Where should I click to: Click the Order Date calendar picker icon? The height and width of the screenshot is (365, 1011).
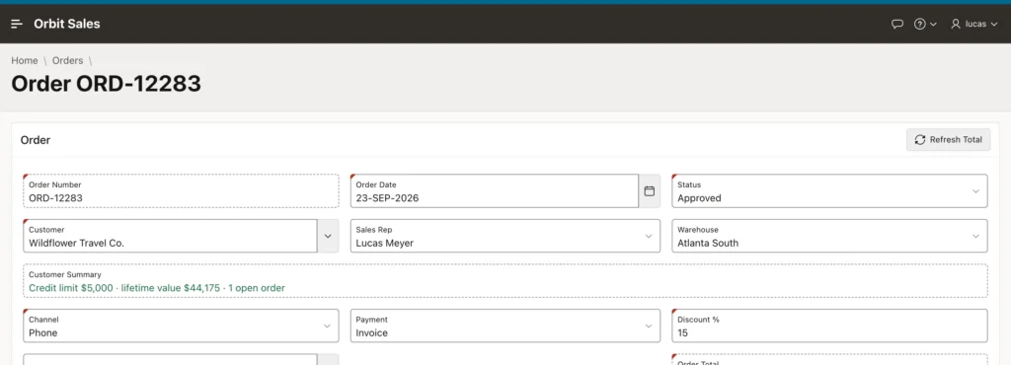[x=650, y=191]
